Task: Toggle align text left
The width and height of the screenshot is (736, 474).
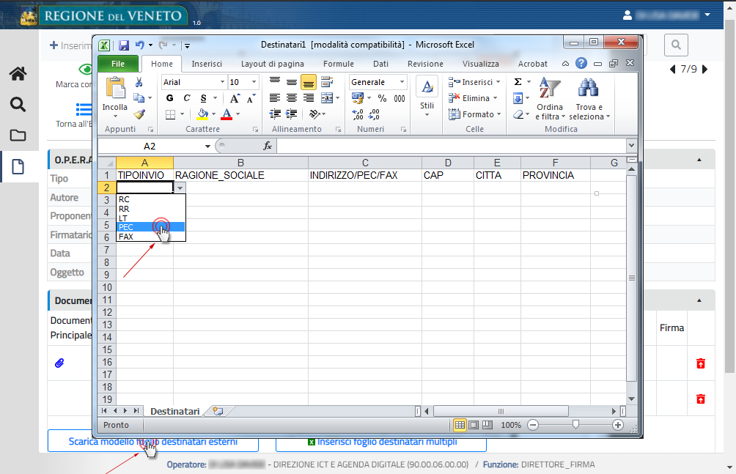Action: pyautogui.click(x=275, y=98)
